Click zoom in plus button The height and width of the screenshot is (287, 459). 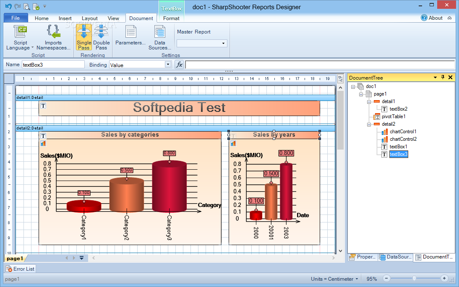[444, 278]
